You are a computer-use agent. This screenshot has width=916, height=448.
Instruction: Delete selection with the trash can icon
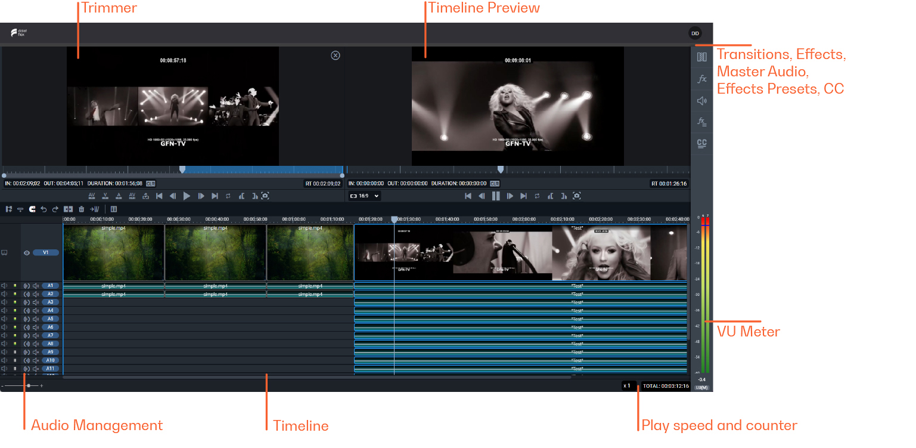point(81,209)
